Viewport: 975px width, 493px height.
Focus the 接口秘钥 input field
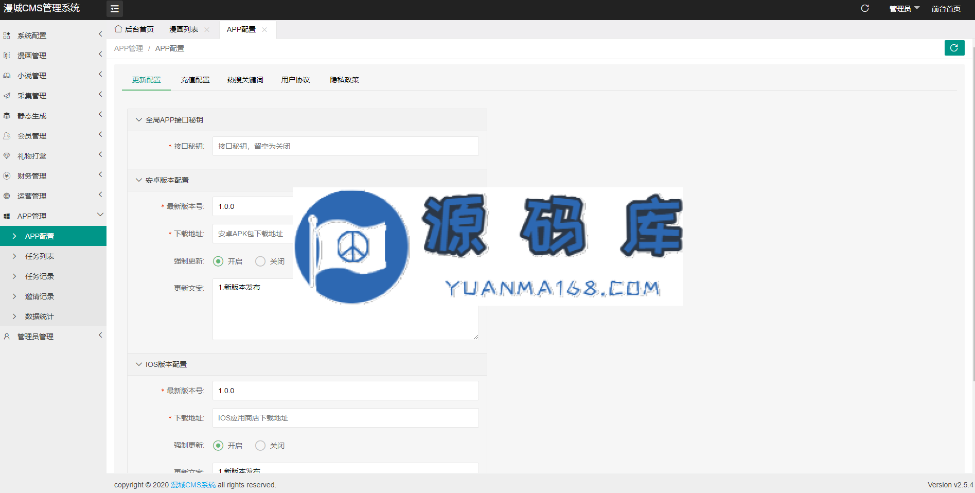point(346,146)
